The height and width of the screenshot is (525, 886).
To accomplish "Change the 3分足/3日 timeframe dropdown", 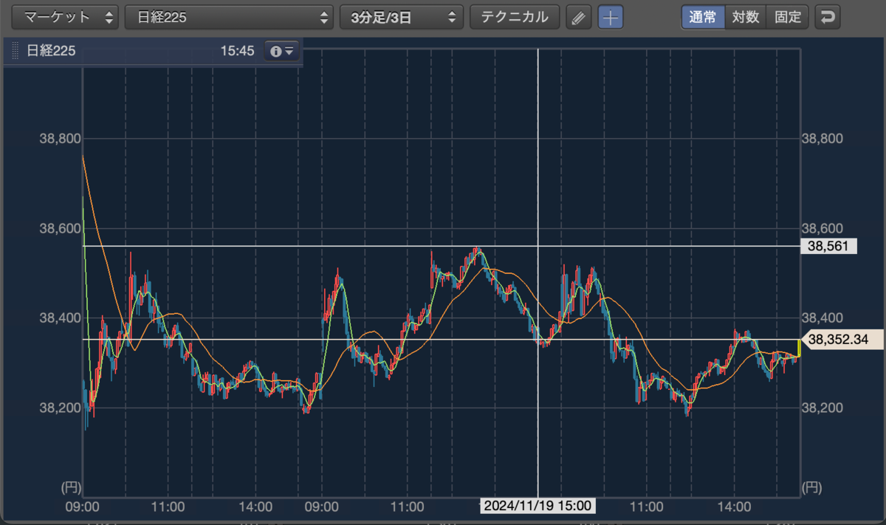I will click(x=402, y=17).
